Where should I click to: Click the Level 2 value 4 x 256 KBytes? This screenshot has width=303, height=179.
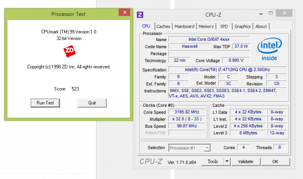pyautogui.click(x=248, y=126)
